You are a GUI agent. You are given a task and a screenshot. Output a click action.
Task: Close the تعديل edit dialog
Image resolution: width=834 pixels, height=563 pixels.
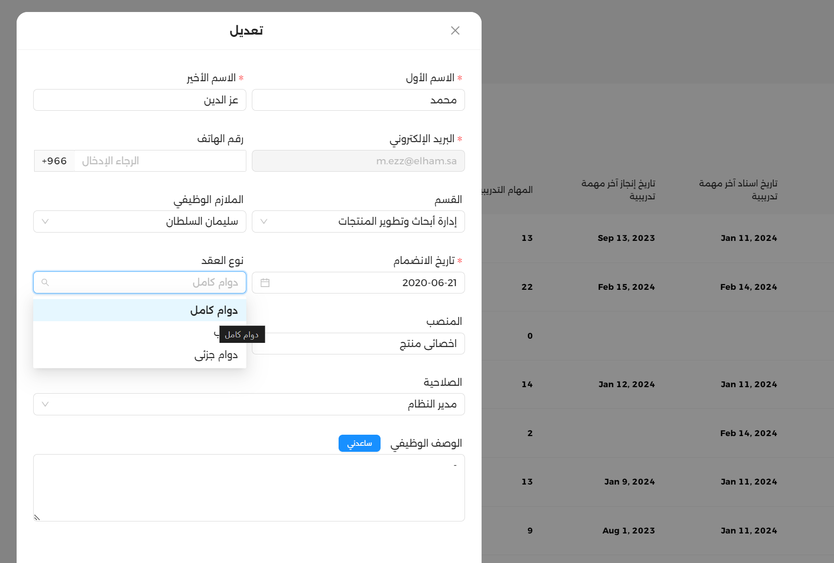click(x=455, y=30)
